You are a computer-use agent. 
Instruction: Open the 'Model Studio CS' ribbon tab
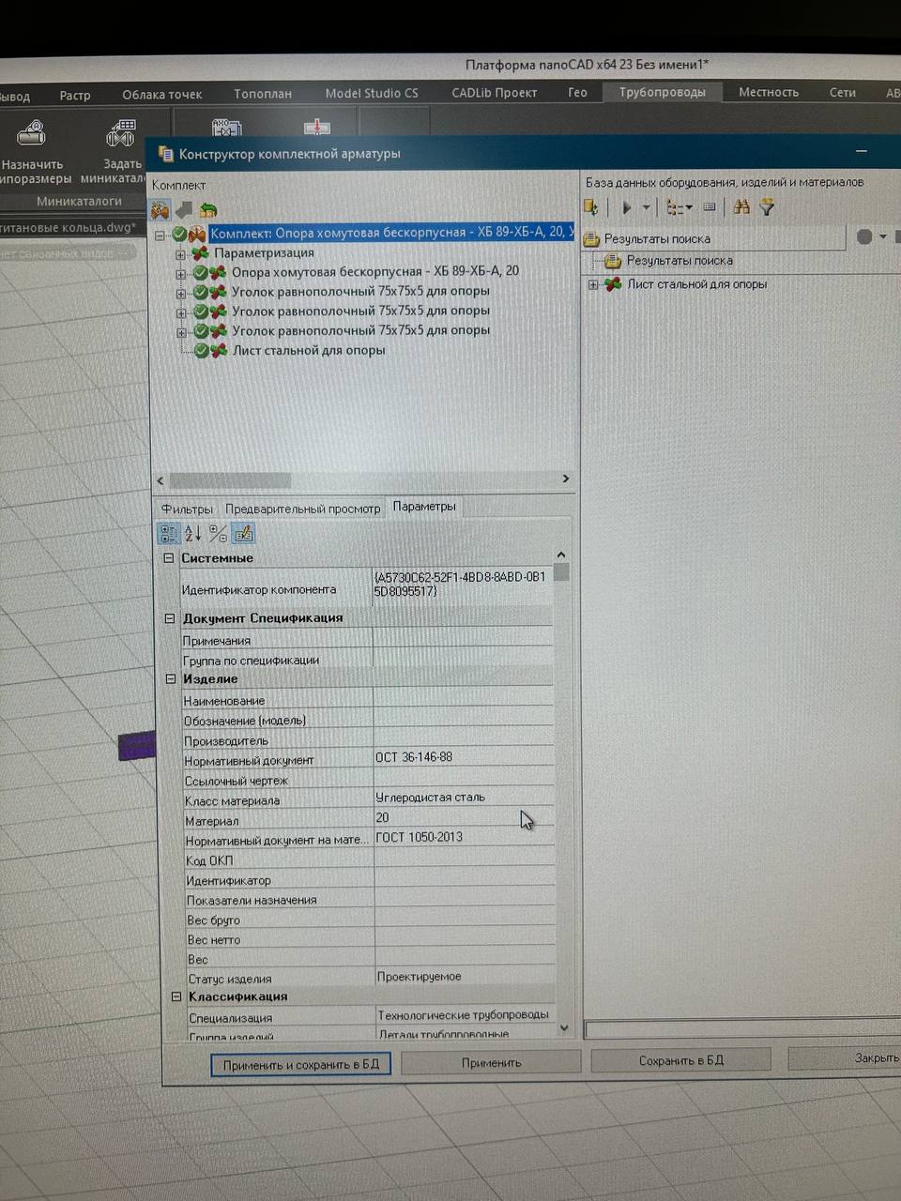coord(372,93)
